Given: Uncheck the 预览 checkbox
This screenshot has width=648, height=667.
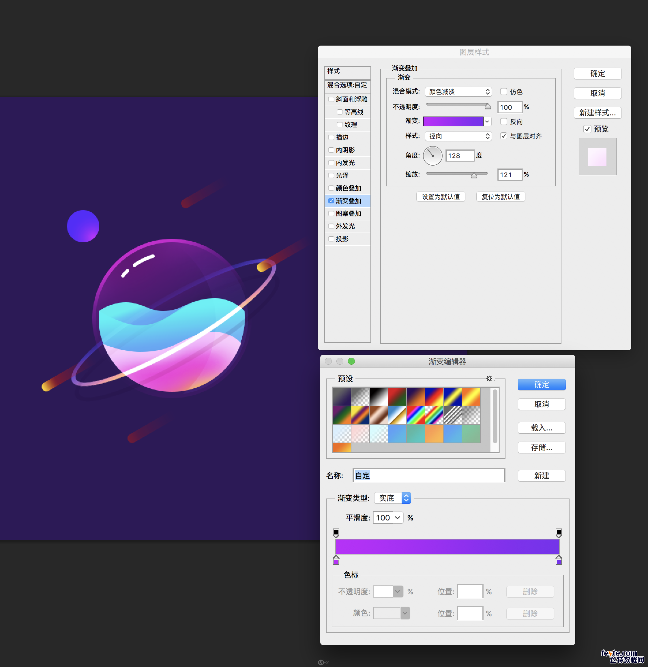Looking at the screenshot, I should point(587,129).
